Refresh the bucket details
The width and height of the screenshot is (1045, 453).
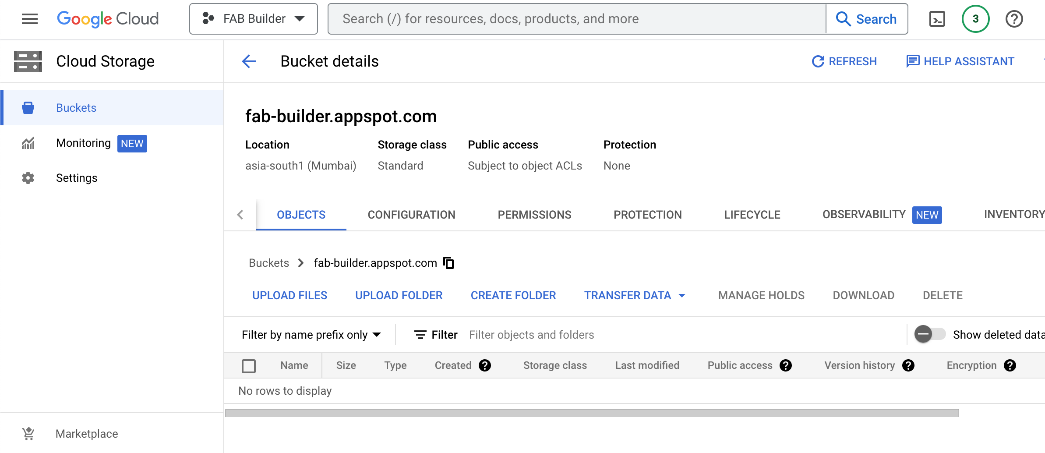[x=844, y=61]
